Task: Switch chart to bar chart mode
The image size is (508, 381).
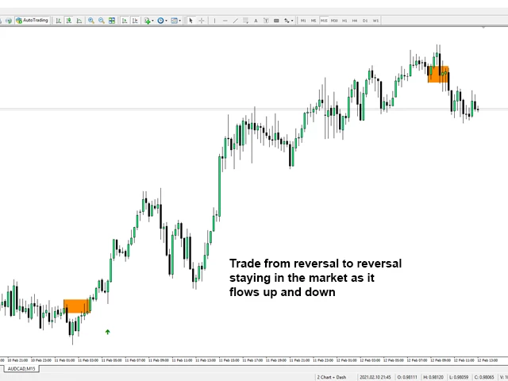Action: point(58,20)
